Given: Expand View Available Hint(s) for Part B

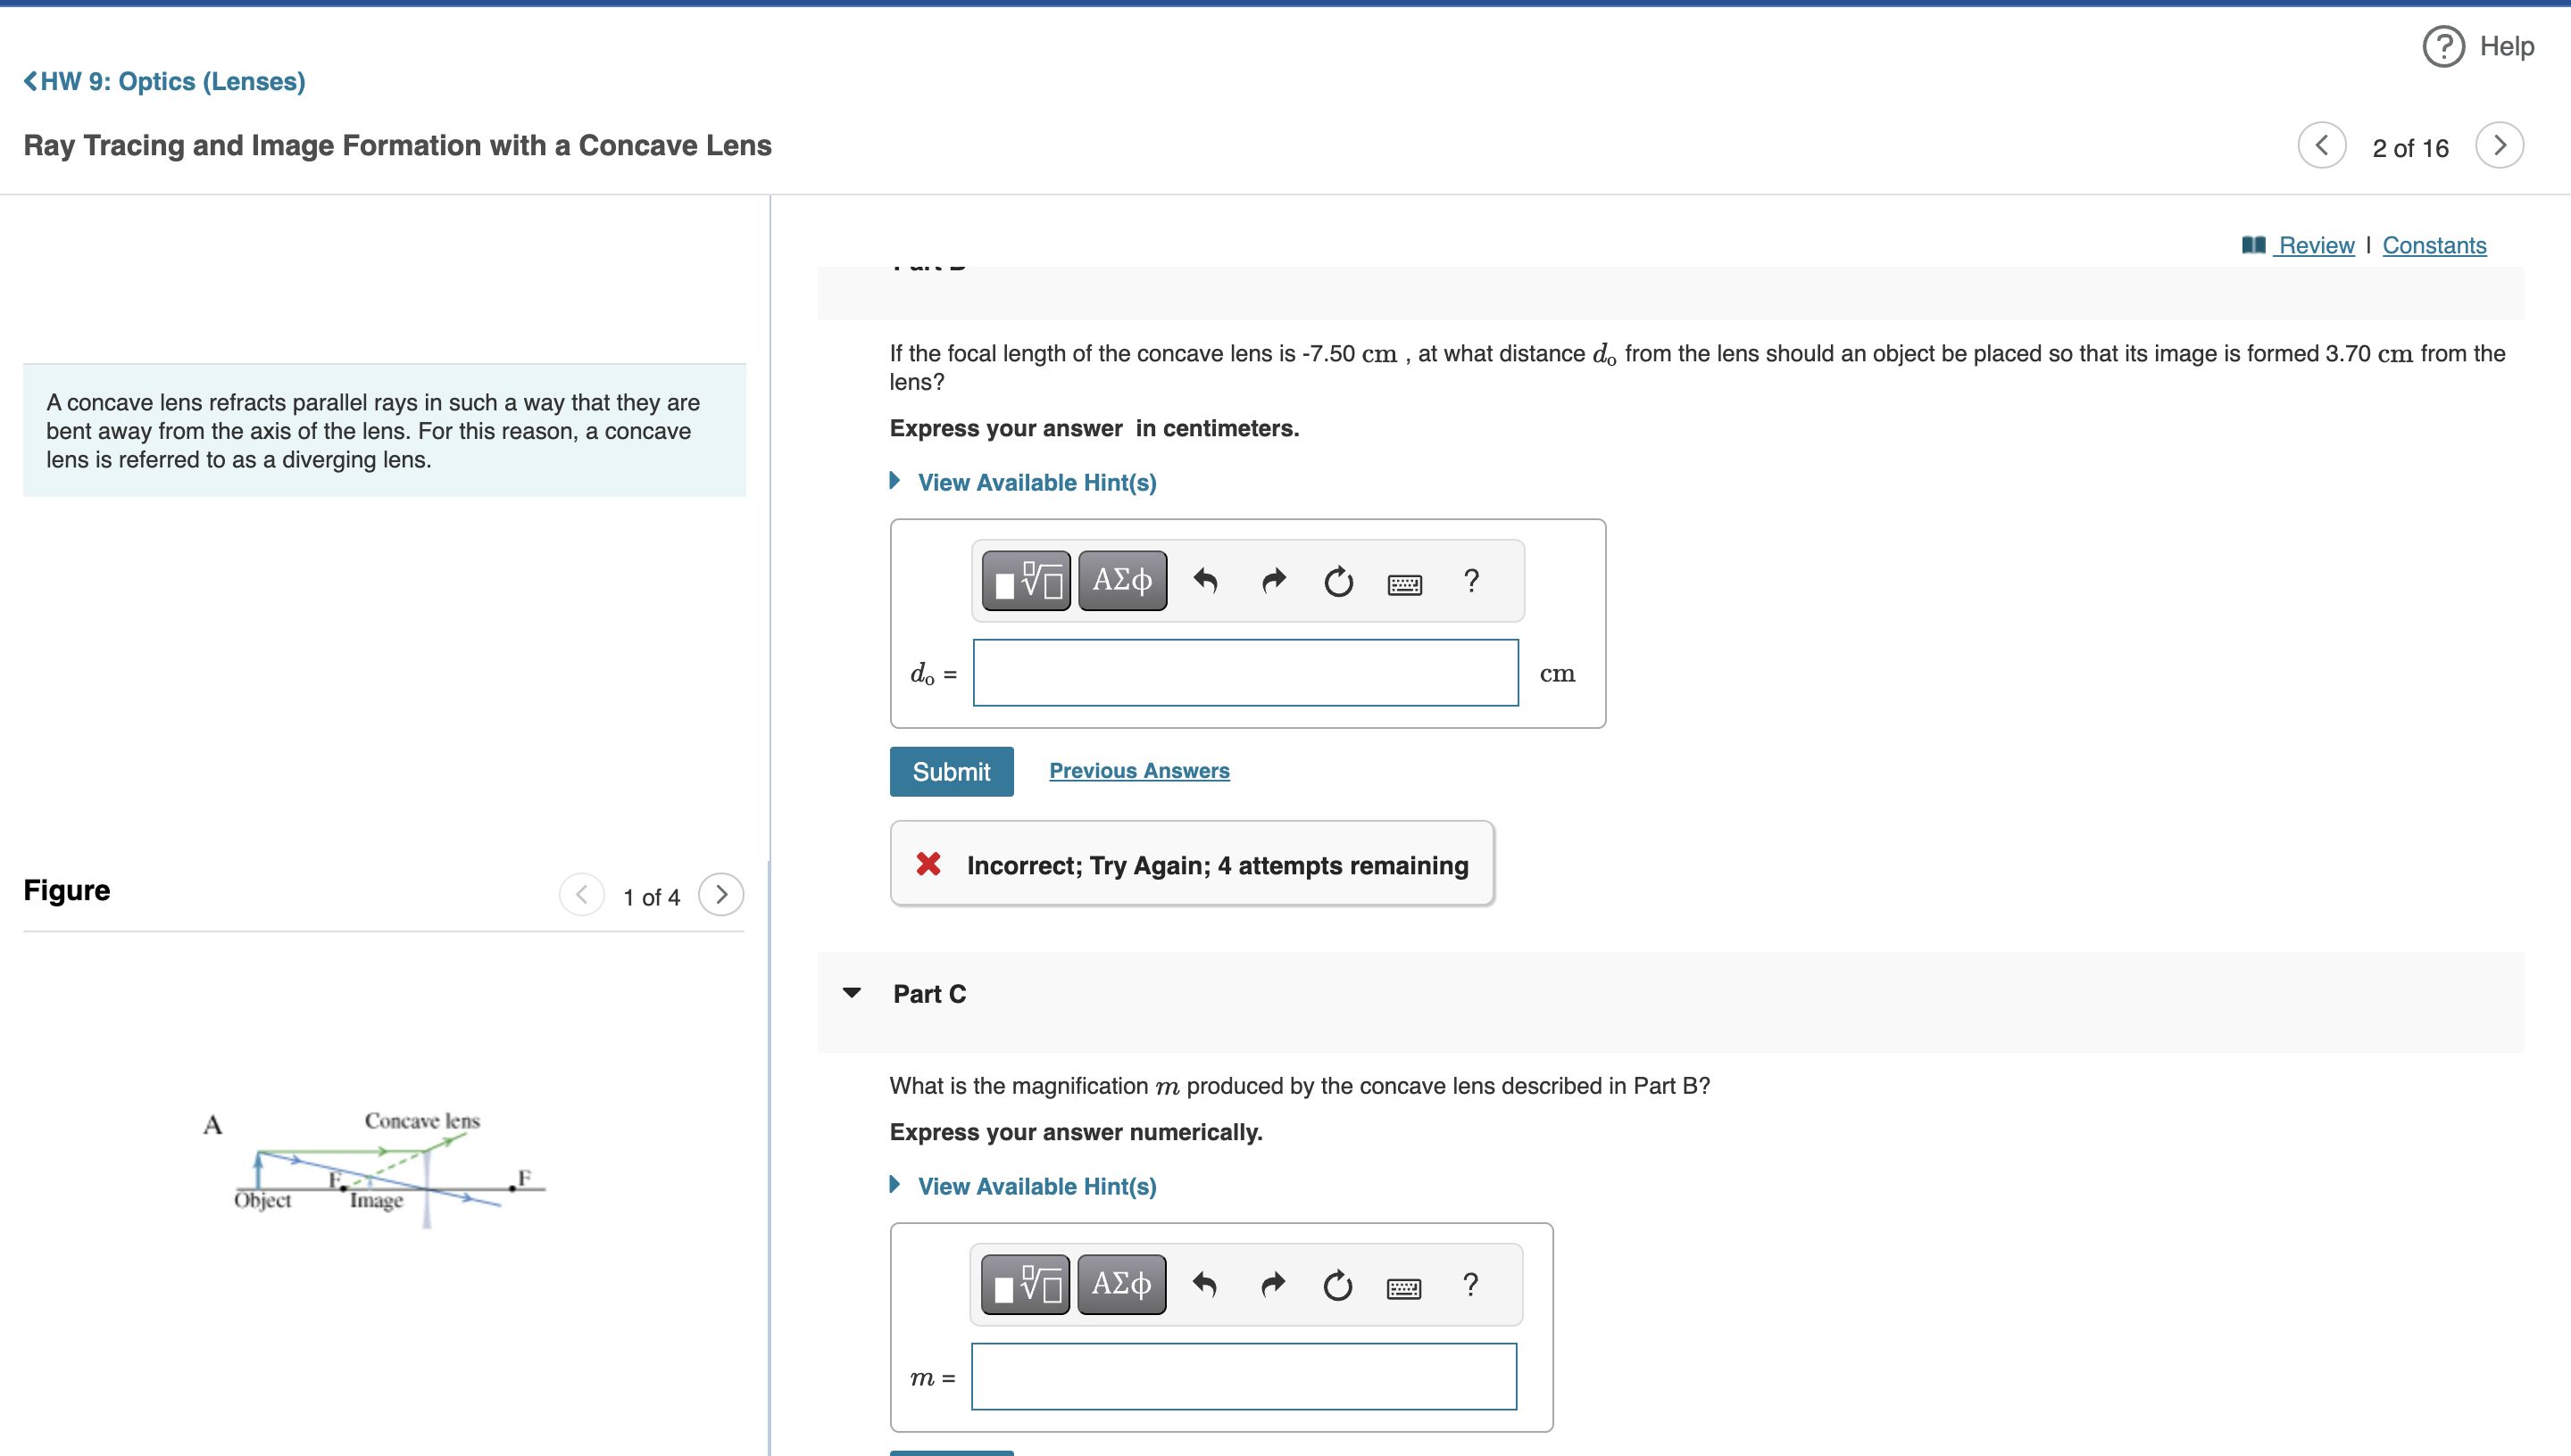Looking at the screenshot, I should [1036, 482].
